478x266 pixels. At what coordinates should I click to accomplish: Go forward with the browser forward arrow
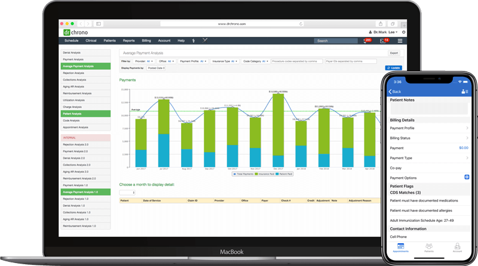[x=88, y=24]
